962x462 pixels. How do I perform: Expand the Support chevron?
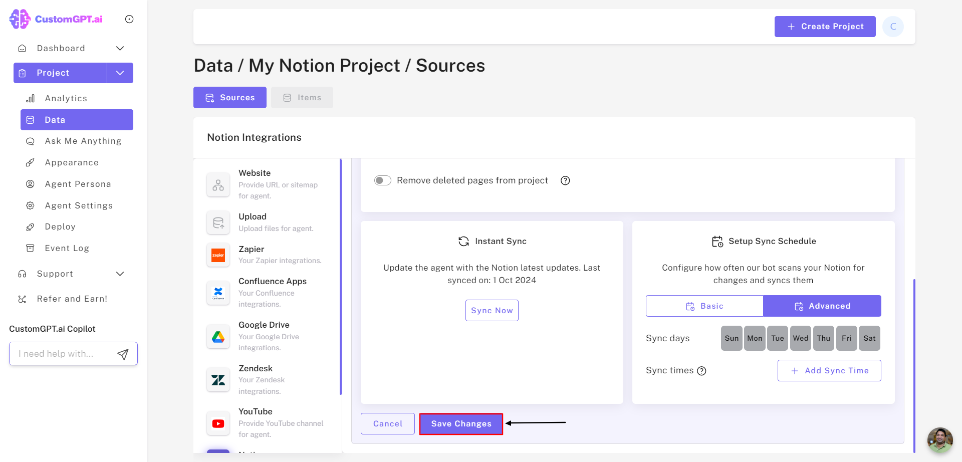point(120,274)
